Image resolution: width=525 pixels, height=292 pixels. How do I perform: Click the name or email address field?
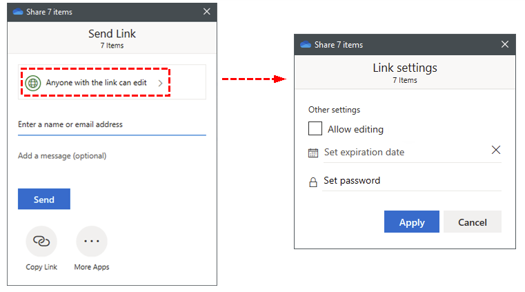click(x=112, y=125)
